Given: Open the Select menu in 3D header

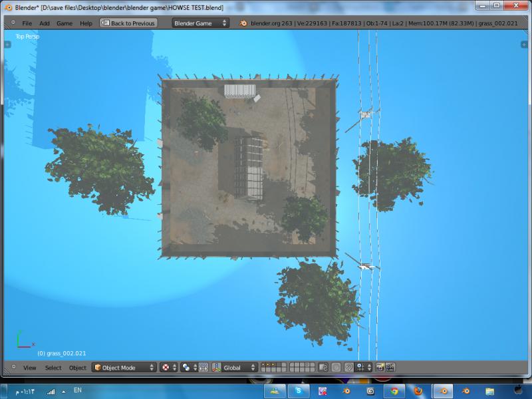Looking at the screenshot, I should pyautogui.click(x=53, y=368).
